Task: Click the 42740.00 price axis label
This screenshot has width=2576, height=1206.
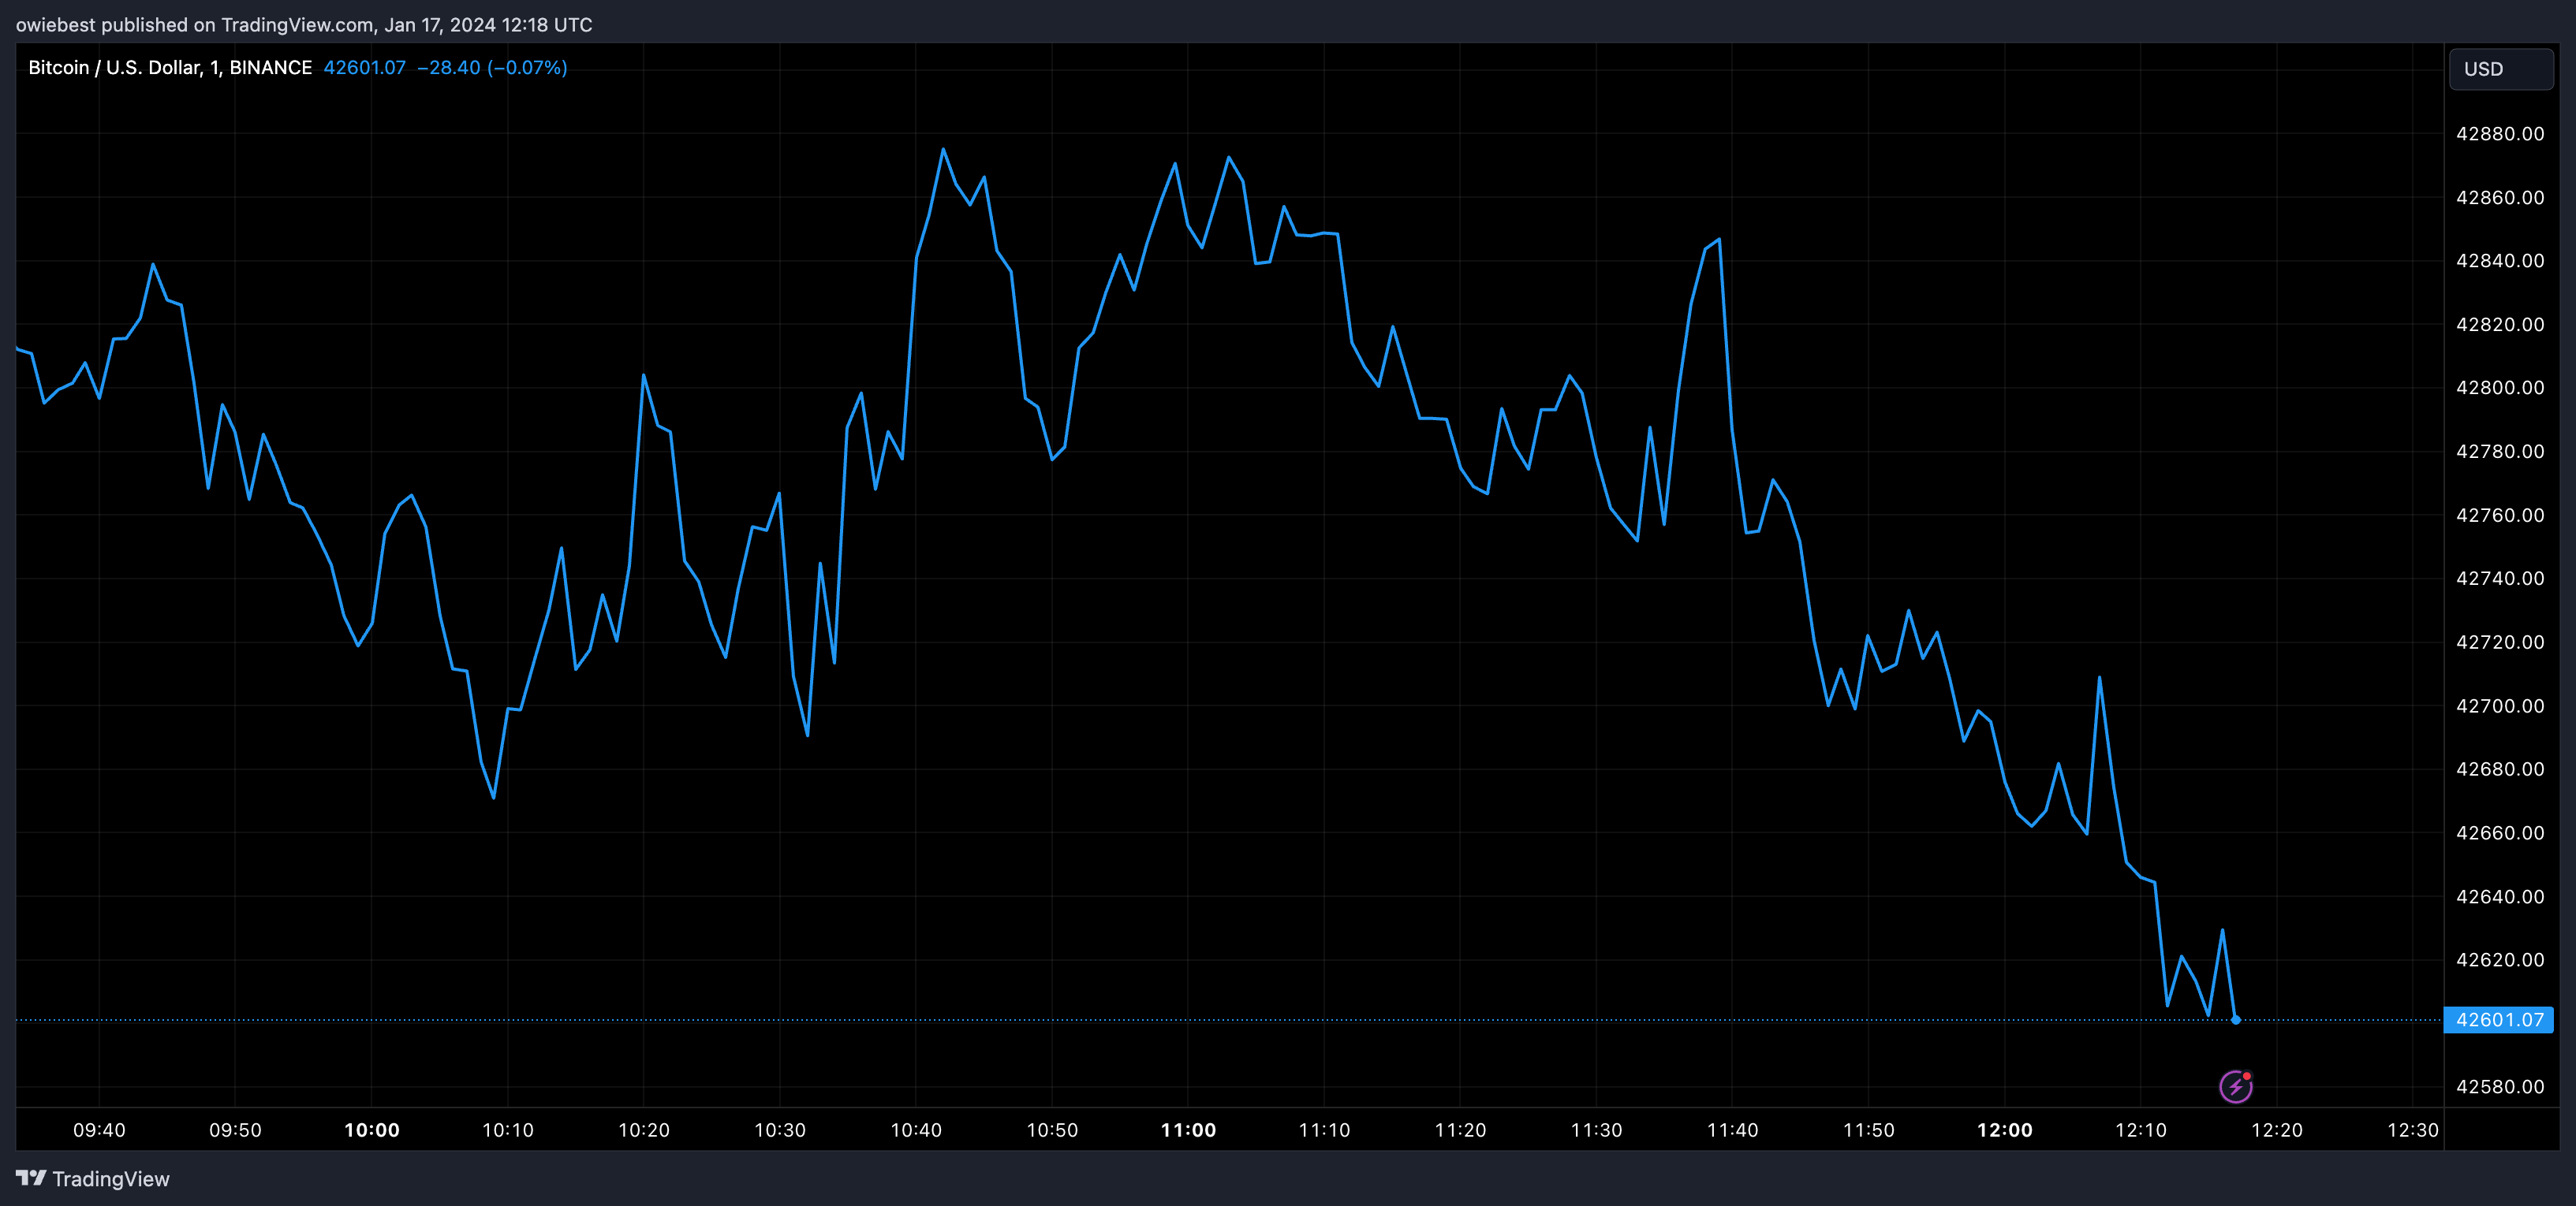Action: [2500, 579]
